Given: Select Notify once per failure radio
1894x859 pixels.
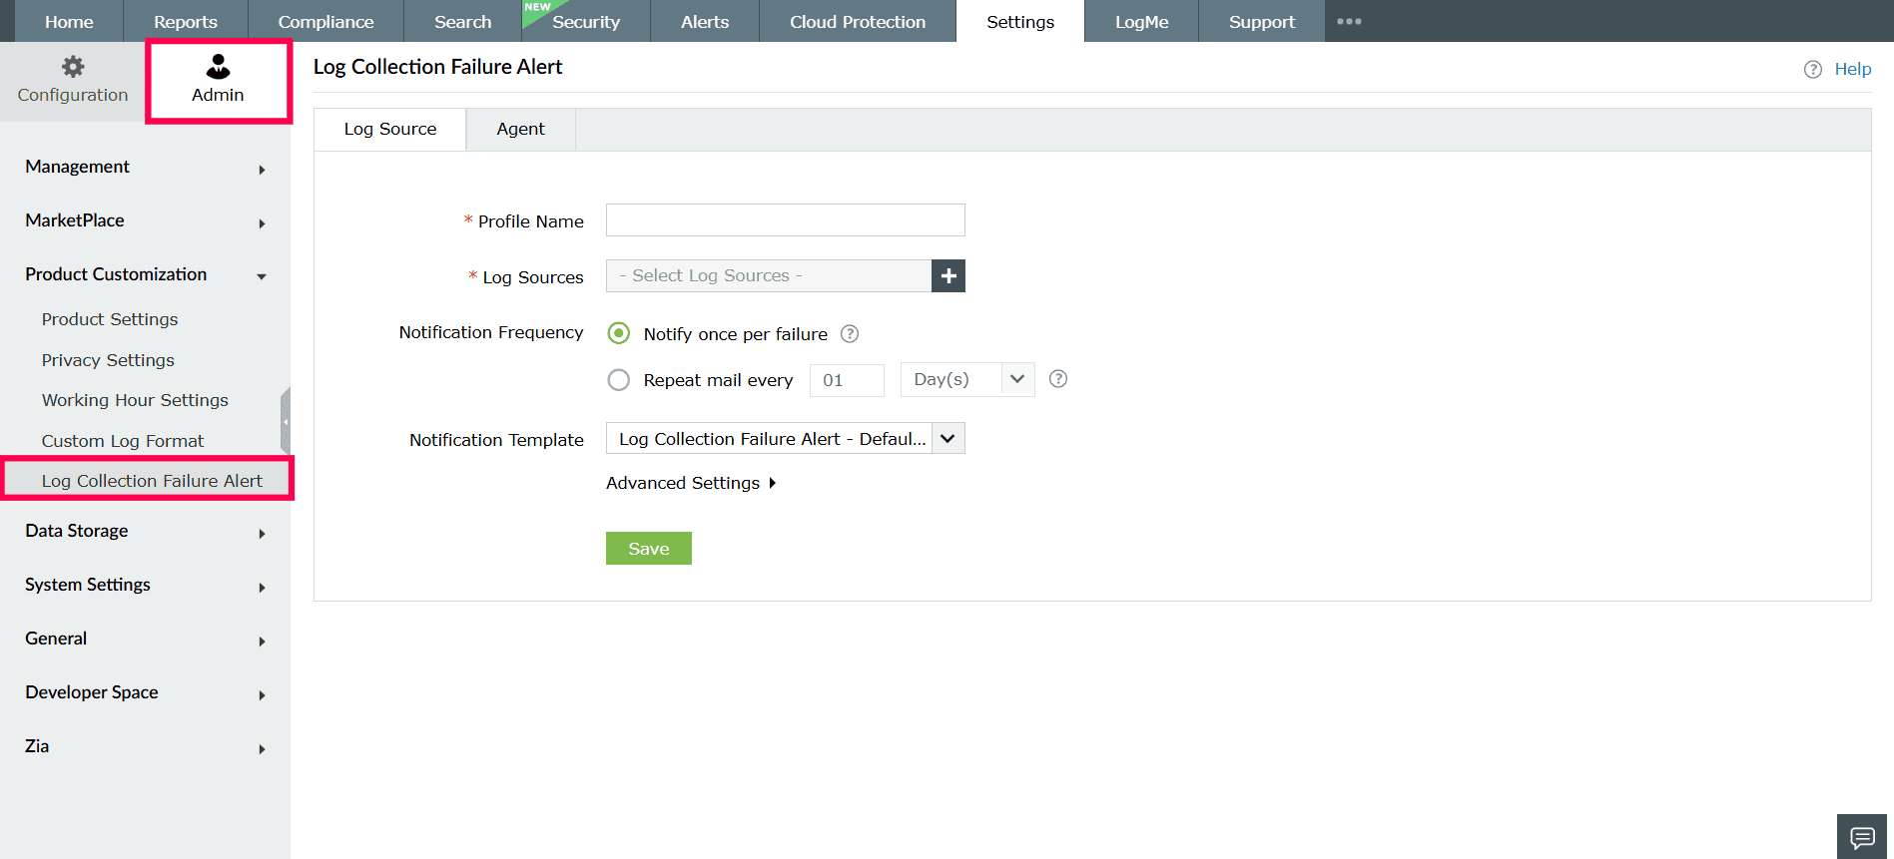Looking at the screenshot, I should (619, 333).
